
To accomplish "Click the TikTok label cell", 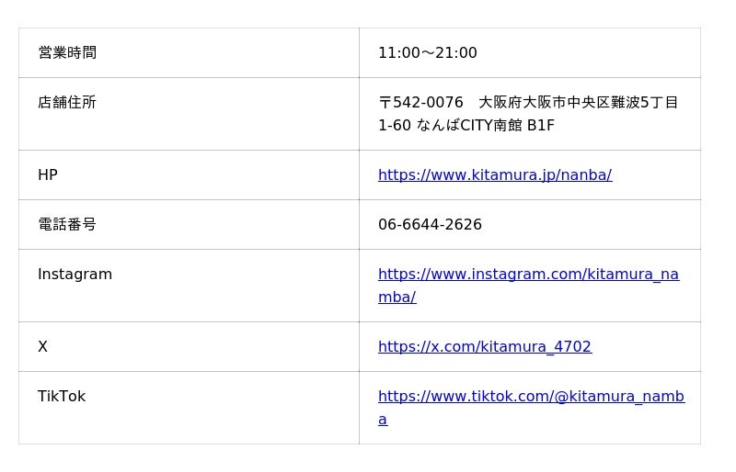I will coord(189,408).
